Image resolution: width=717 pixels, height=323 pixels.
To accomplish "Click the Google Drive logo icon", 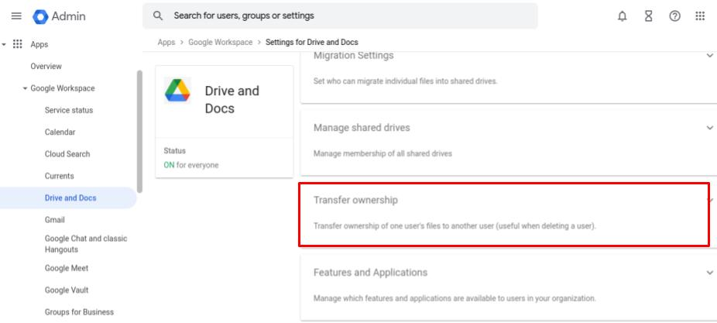I will coord(177,90).
